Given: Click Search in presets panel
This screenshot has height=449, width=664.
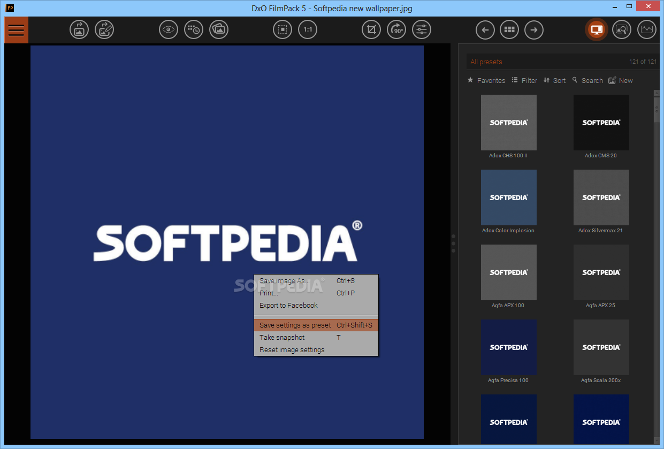Looking at the screenshot, I should point(587,80).
